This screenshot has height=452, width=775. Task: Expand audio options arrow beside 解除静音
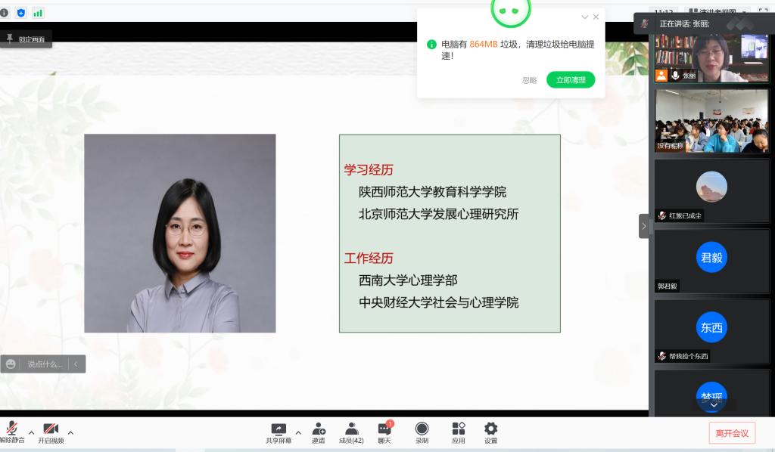coord(32,433)
